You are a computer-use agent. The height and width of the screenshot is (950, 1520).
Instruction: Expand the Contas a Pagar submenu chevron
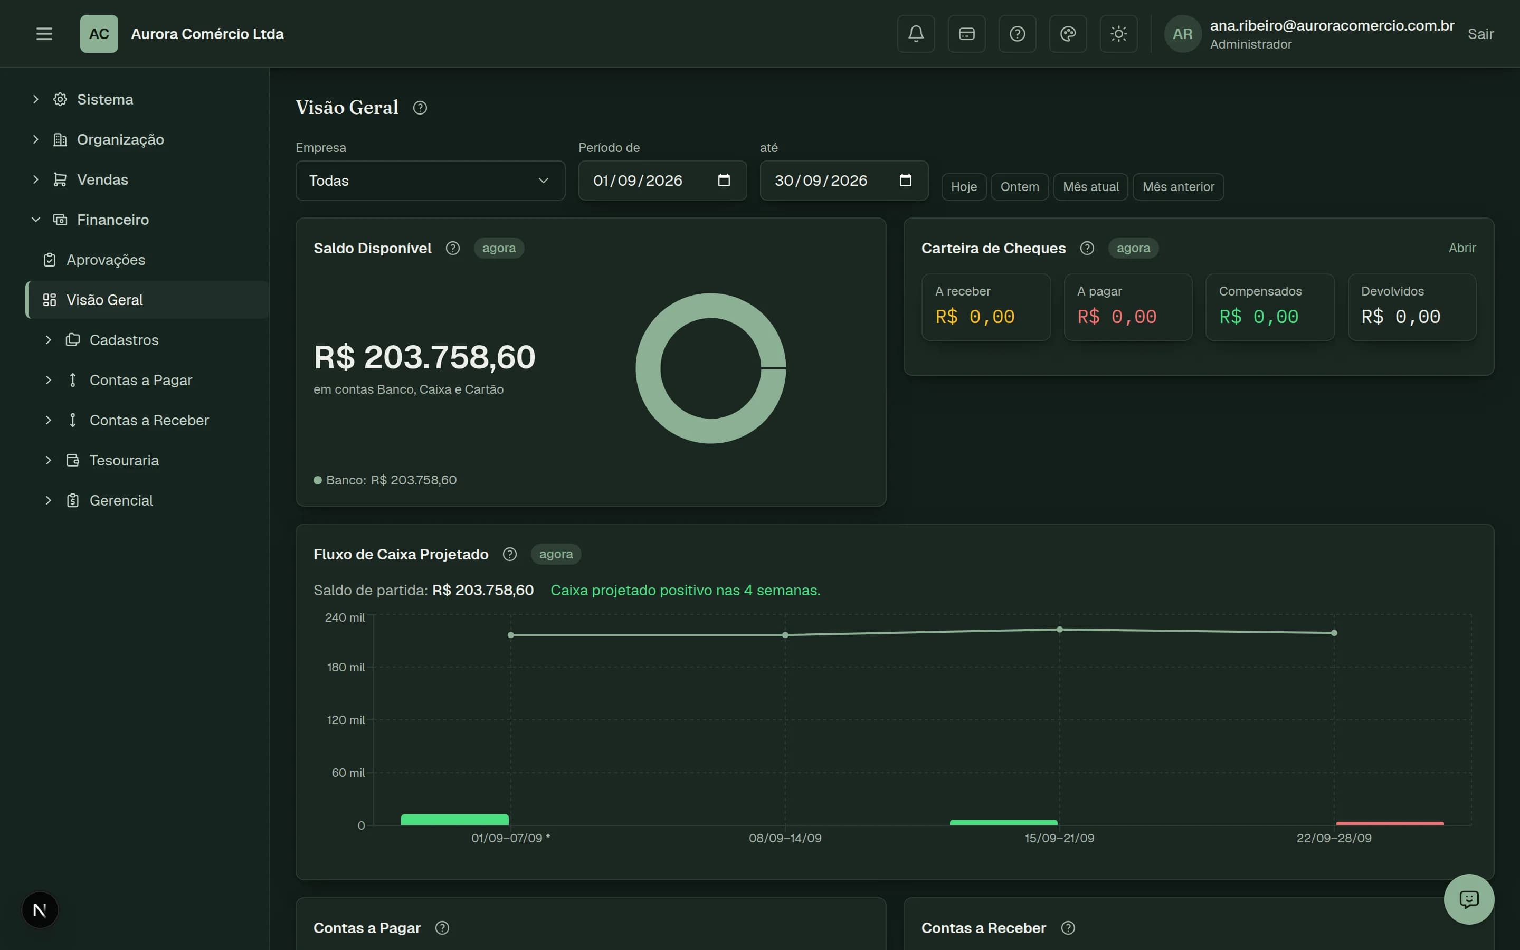pyautogui.click(x=49, y=380)
